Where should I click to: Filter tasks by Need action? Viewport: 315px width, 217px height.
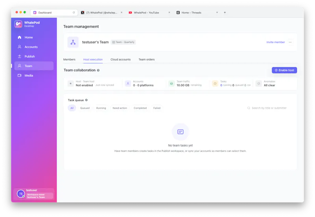click(120, 108)
